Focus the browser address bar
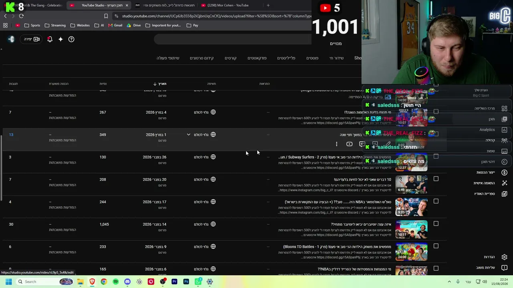 (216, 16)
